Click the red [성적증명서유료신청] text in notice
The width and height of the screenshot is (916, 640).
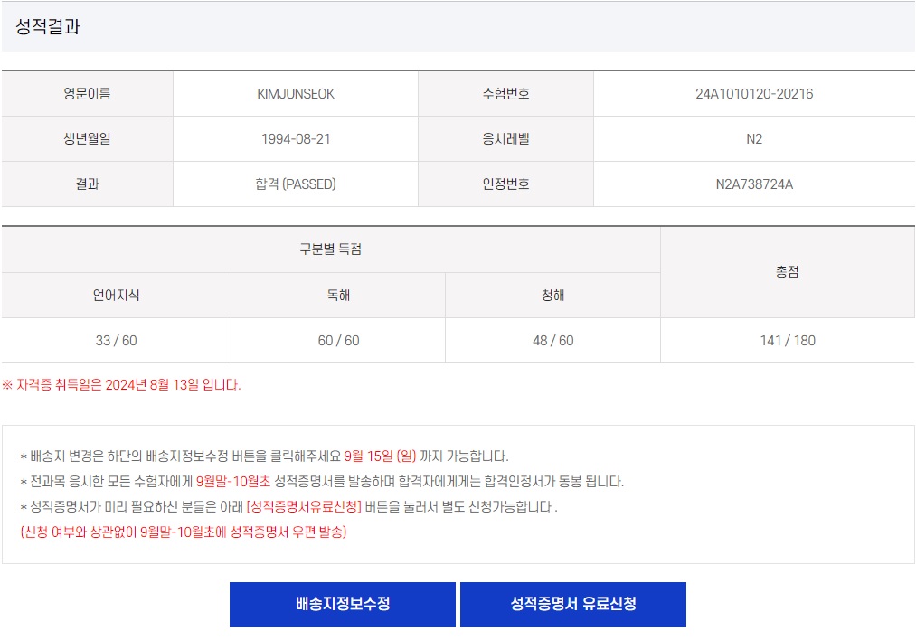[x=304, y=507]
